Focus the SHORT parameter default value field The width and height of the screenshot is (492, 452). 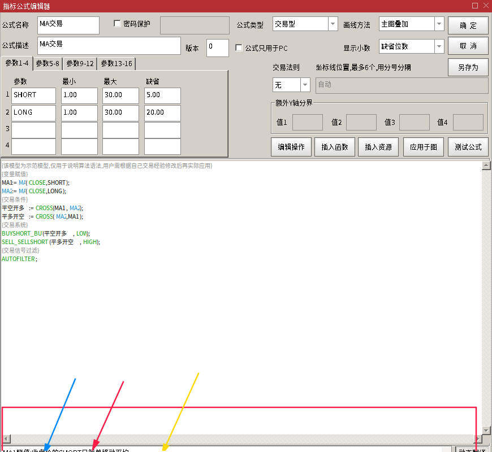click(x=162, y=95)
